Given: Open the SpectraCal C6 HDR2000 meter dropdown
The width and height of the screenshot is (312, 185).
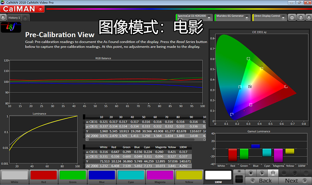Looking at the screenshot, I should 209,17.
